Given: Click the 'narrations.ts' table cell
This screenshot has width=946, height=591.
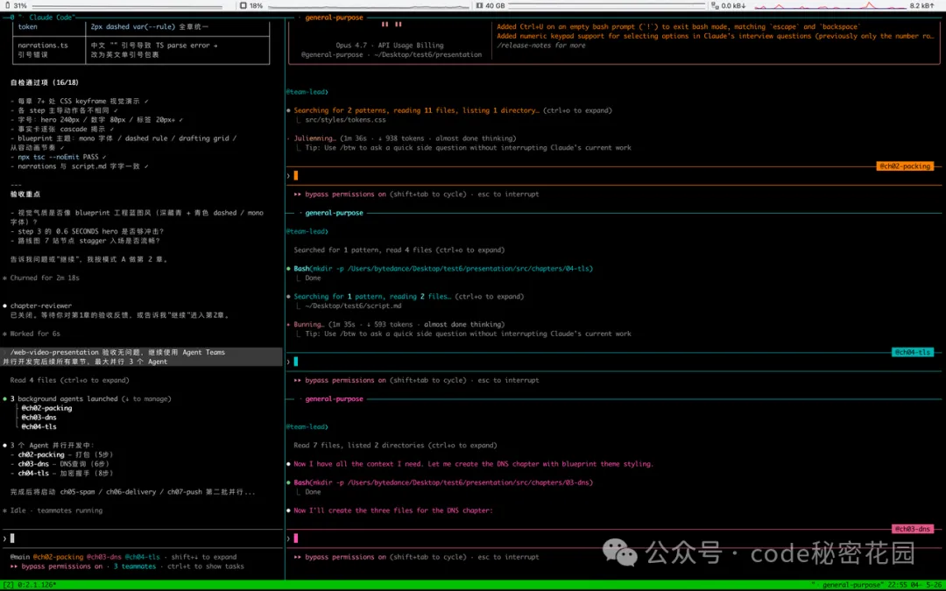Looking at the screenshot, I should tap(43, 46).
